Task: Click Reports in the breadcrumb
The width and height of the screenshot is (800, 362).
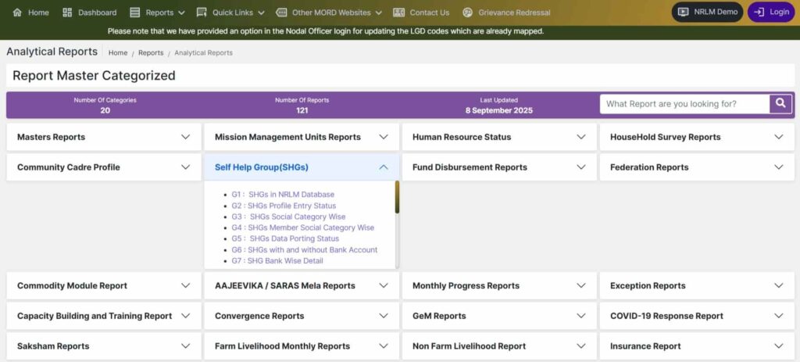Action: pyautogui.click(x=151, y=52)
